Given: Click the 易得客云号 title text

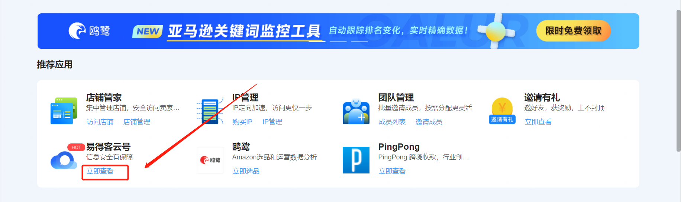Looking at the screenshot, I should [109, 147].
